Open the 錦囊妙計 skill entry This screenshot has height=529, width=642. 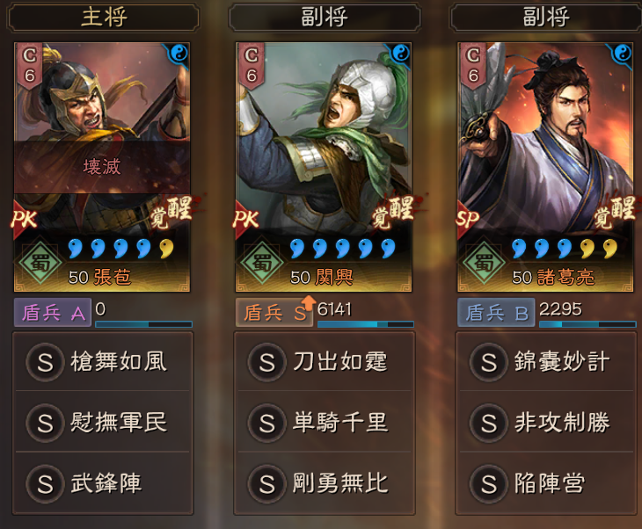(x=547, y=362)
